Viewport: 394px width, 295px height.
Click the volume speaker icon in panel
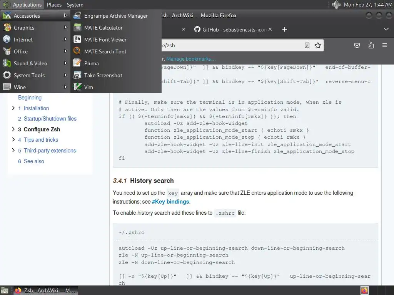(x=336, y=5)
